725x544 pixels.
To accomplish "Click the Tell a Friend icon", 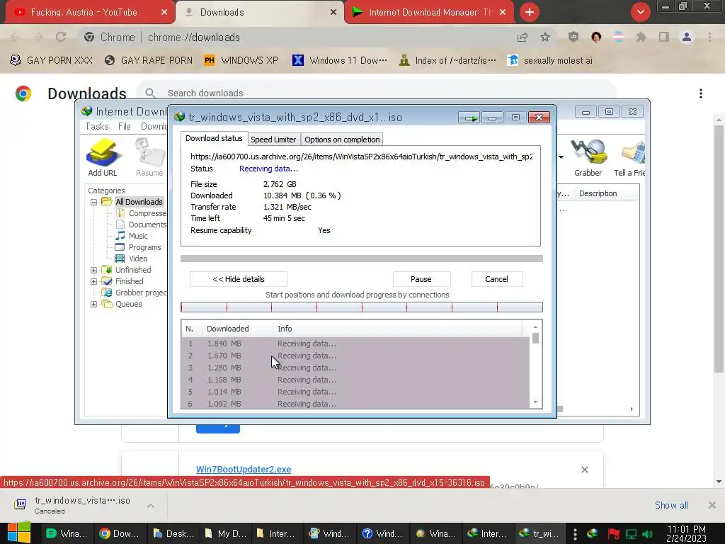I will click(629, 157).
